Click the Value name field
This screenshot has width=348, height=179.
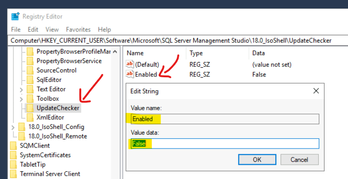[225, 119]
